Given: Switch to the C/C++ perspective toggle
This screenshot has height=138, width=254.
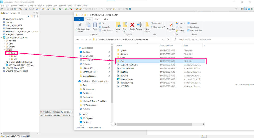Looking at the screenshot, I should click(246, 9).
